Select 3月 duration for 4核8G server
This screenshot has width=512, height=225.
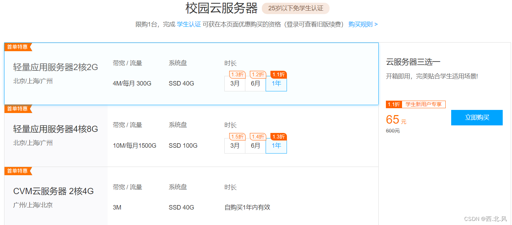tap(235, 146)
